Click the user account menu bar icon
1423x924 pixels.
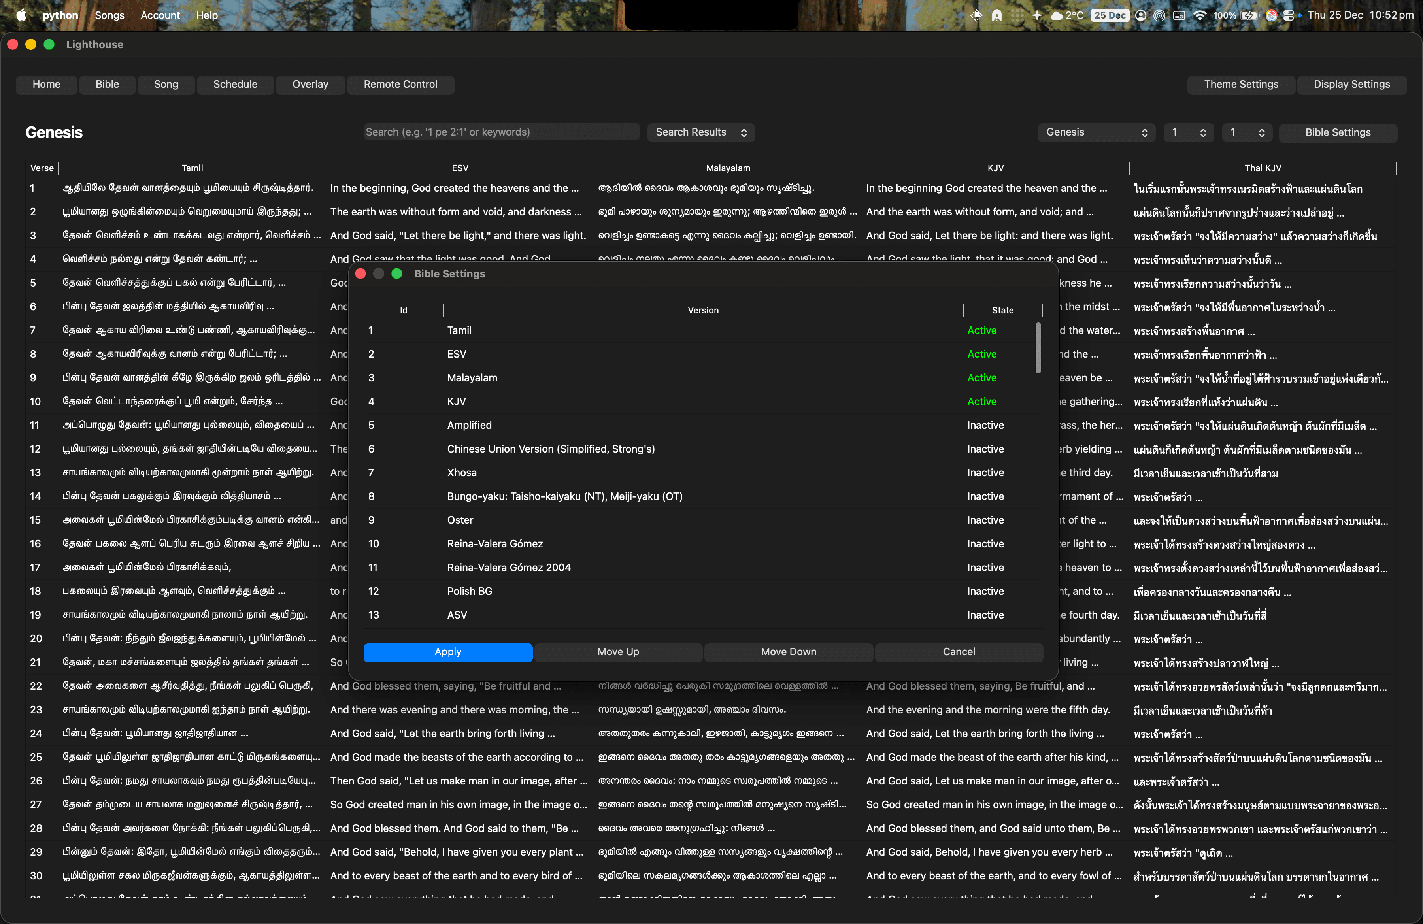click(x=1141, y=15)
